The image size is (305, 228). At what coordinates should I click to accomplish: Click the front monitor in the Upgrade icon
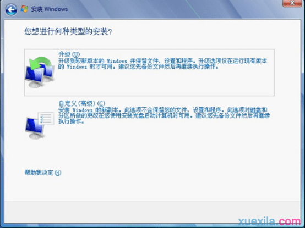click(34, 77)
